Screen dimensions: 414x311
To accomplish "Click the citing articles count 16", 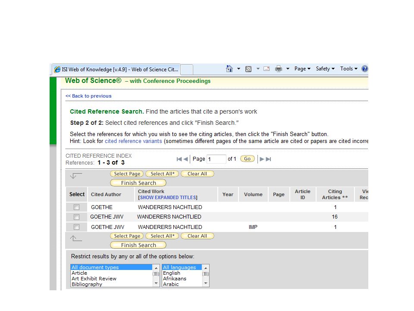I will (335, 217).
